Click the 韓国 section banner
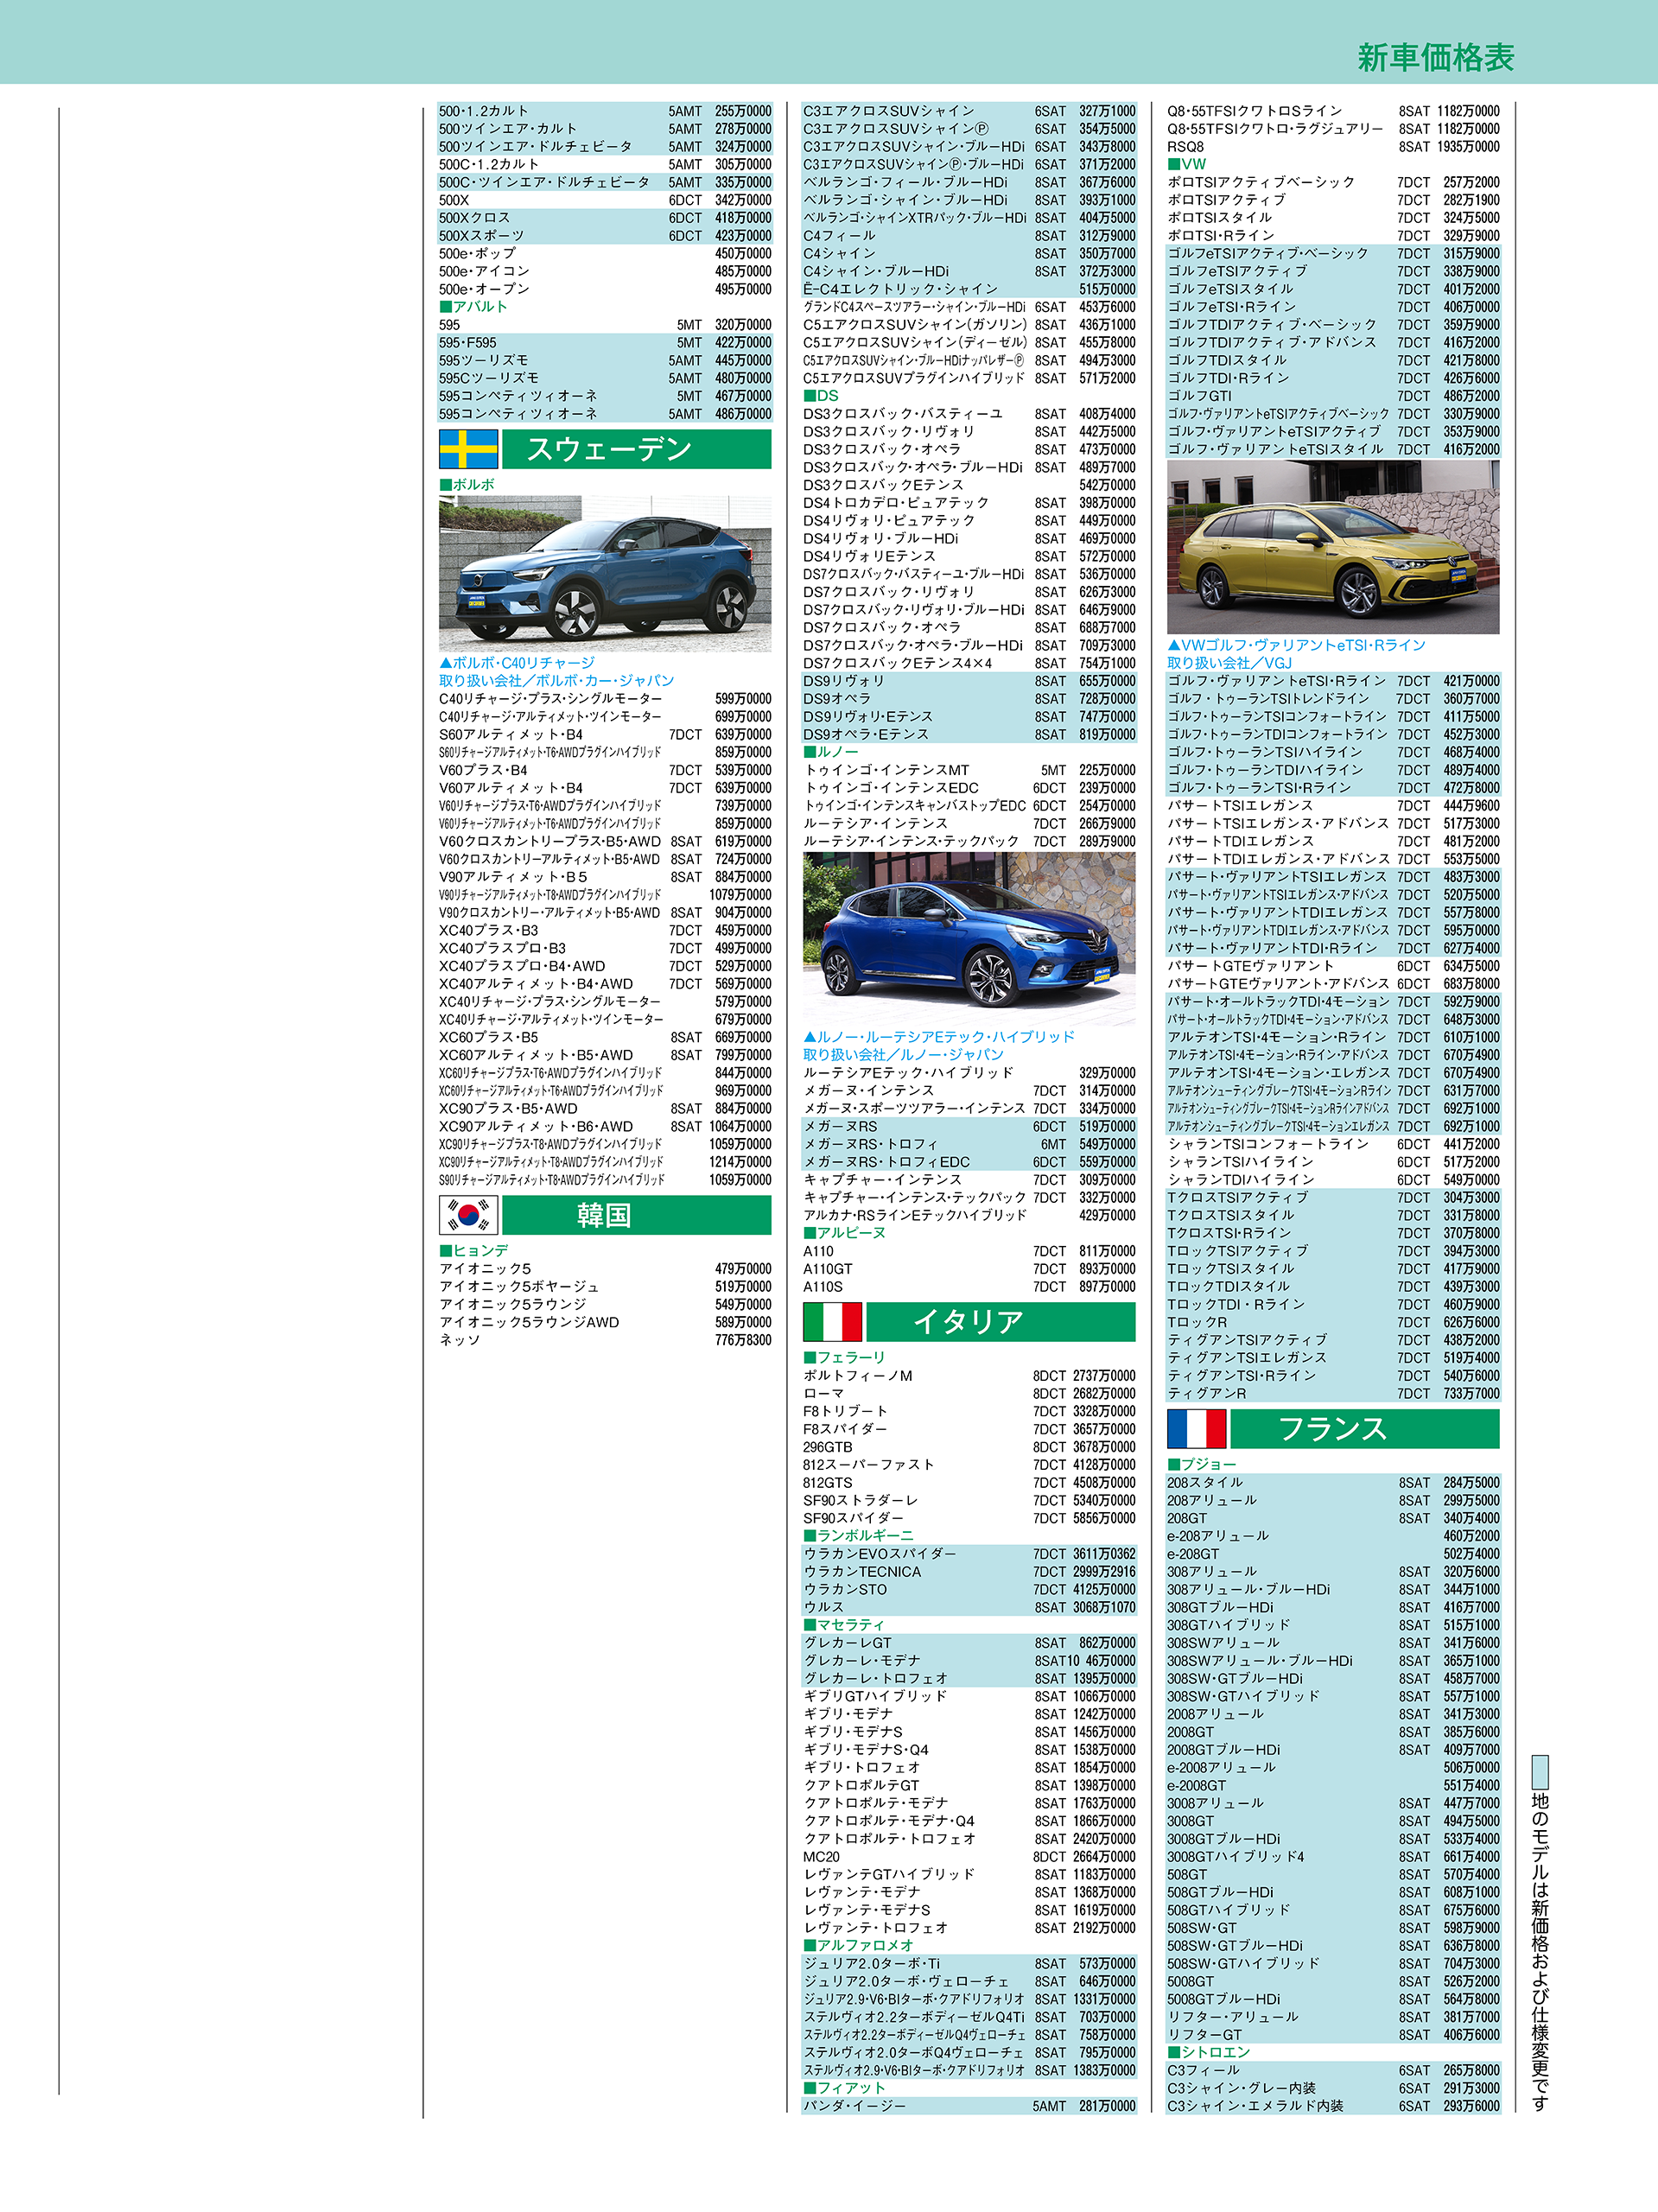This screenshot has width=1658, height=2212. coord(636,1215)
